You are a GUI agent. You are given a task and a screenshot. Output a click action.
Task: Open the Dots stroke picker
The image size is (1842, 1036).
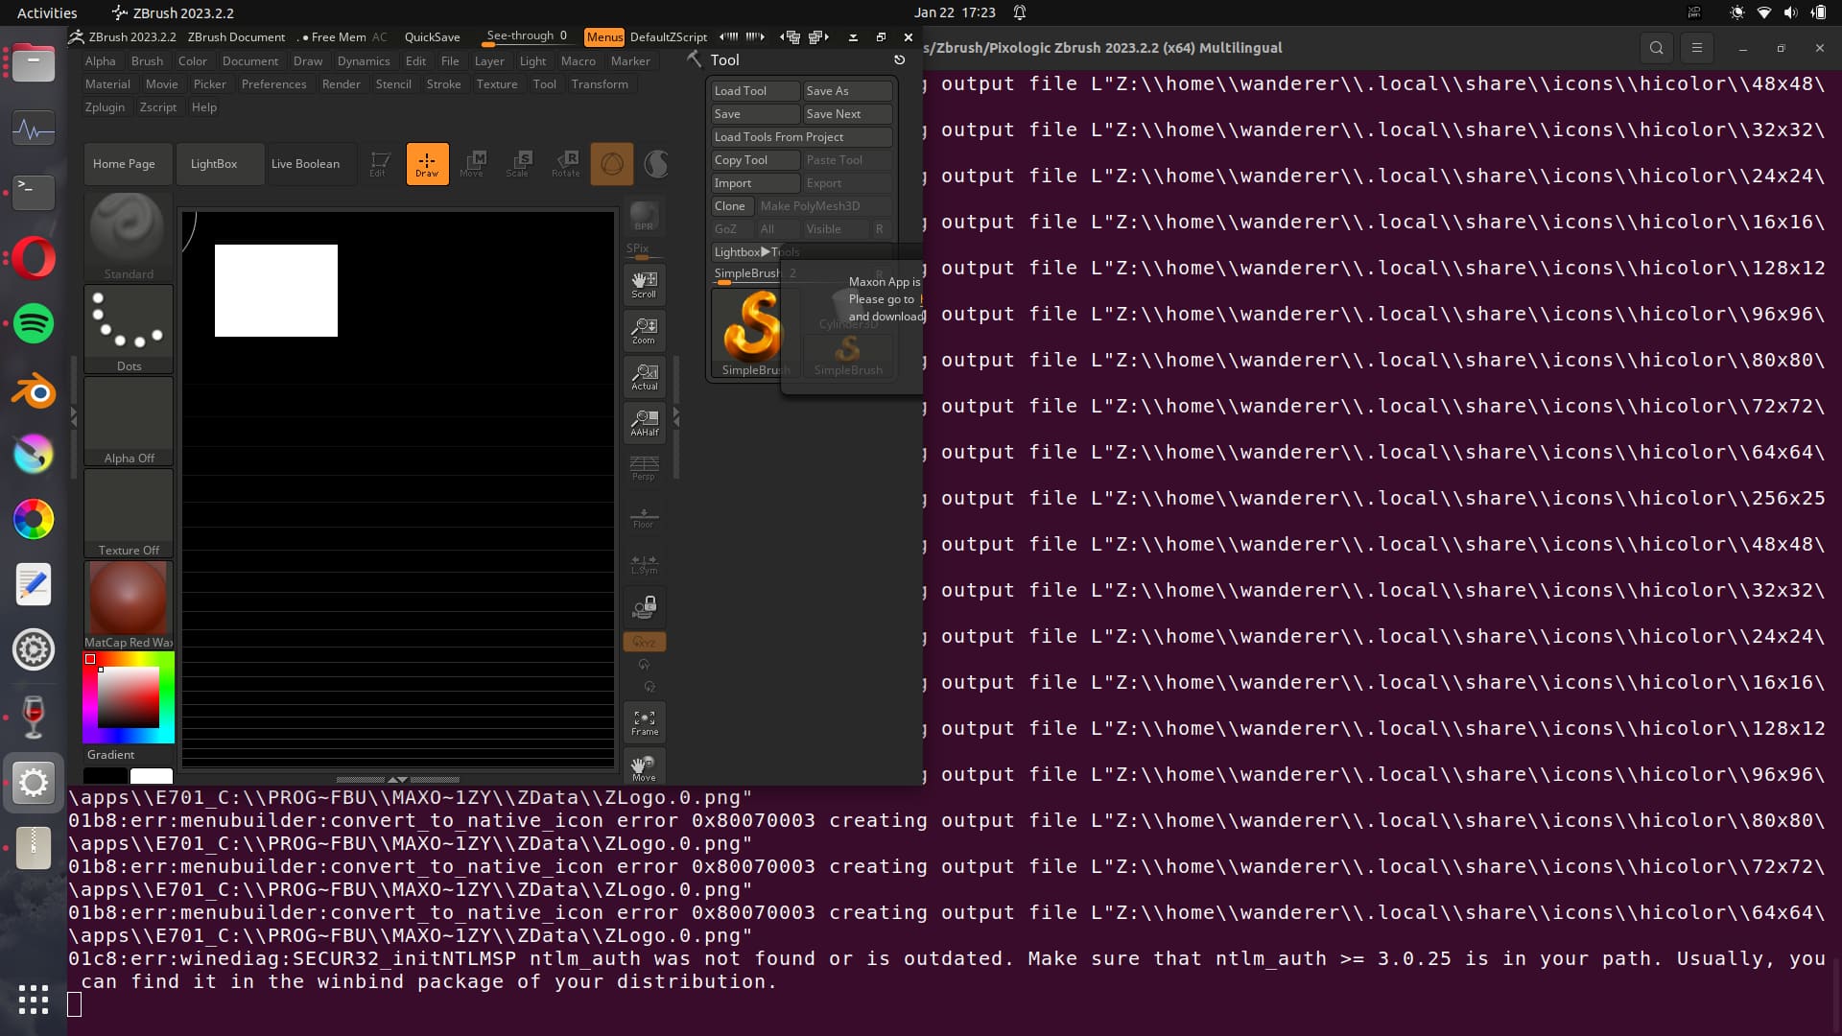(x=129, y=328)
